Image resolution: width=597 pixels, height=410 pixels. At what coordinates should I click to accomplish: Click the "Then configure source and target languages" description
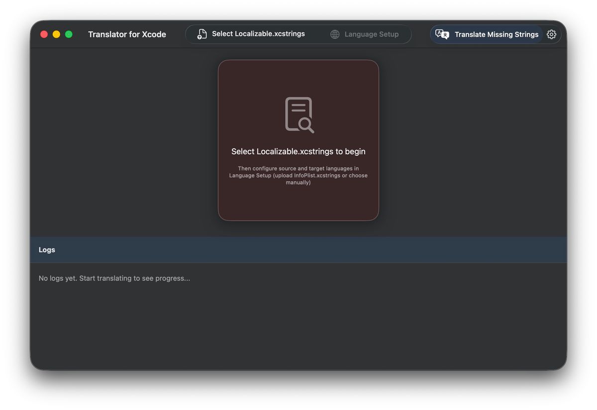coord(298,176)
